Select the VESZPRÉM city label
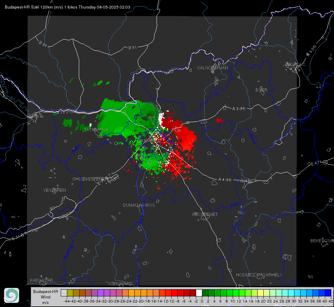Image resolution: width=334 pixels, height=307 pixels. 55,190
